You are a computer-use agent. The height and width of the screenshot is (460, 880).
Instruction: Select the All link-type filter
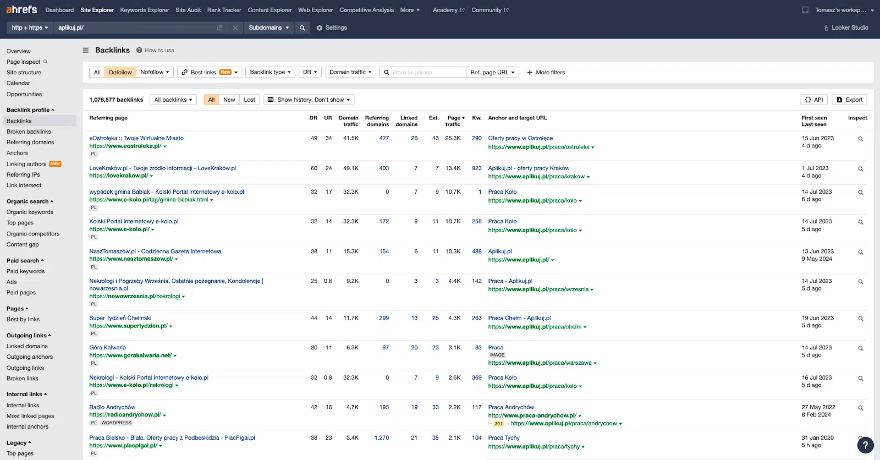[97, 72]
